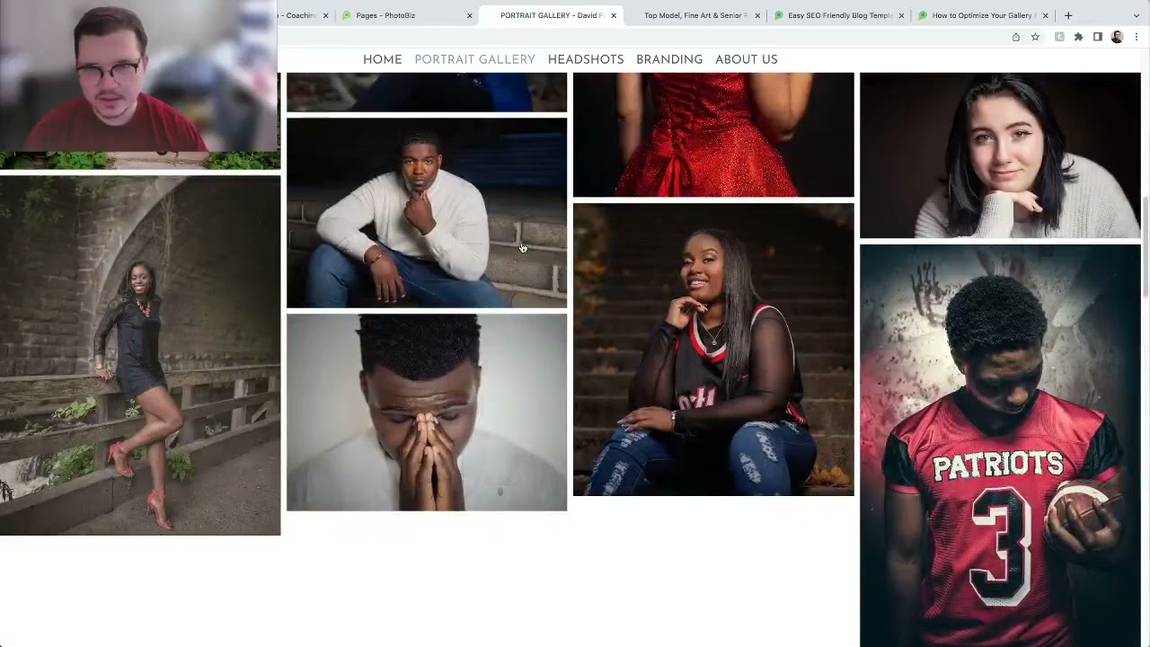
Task: Open the Extensions puzzle icon
Action: (x=1078, y=37)
